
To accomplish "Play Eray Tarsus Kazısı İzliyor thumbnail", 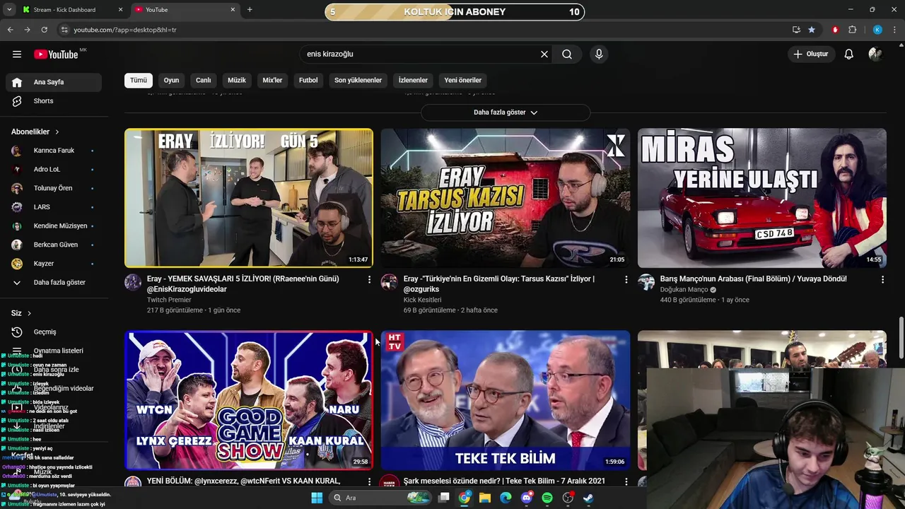I will (506, 198).
